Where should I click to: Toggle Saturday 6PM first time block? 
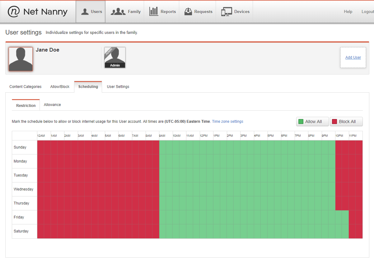coord(284,231)
